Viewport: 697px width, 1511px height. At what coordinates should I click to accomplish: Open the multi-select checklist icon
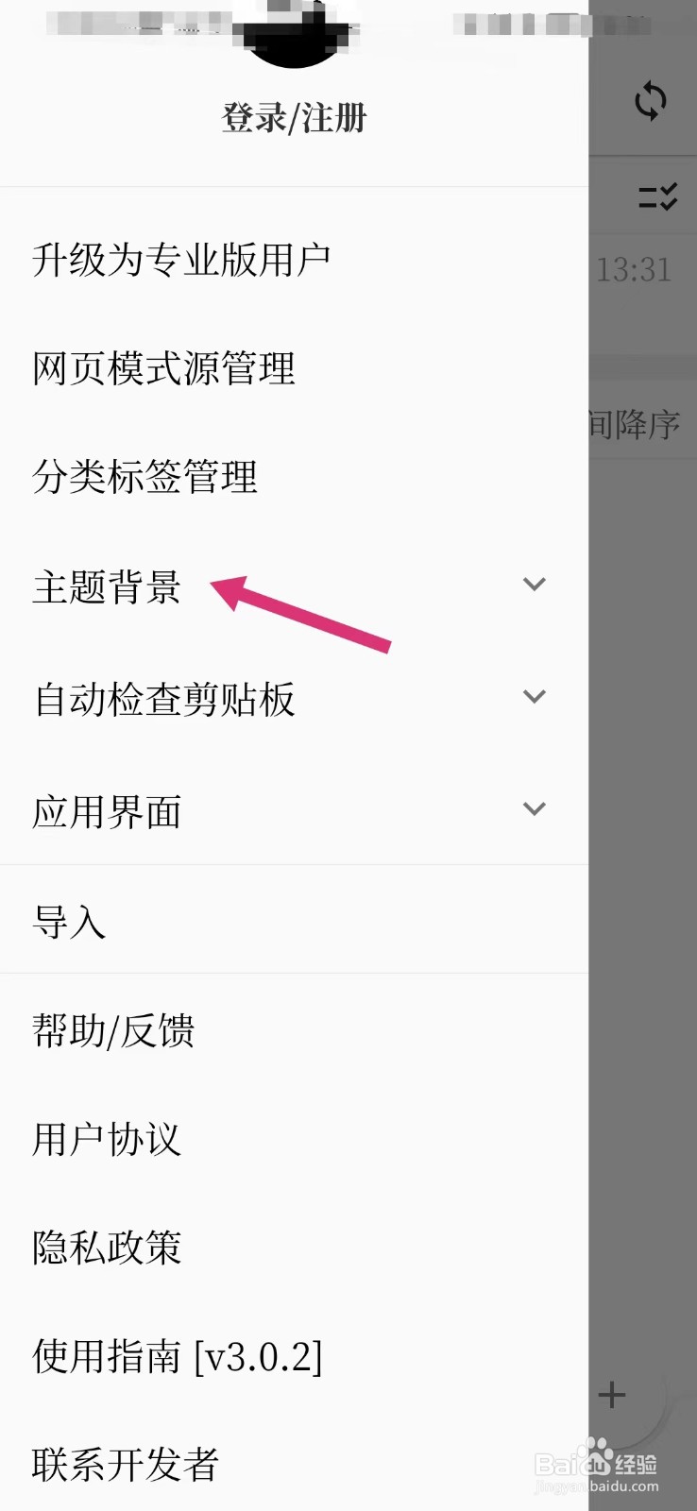[657, 196]
